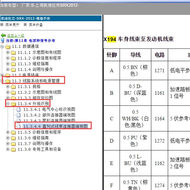
Task: Click circuit number 1164 cell
Action: tap(160, 118)
